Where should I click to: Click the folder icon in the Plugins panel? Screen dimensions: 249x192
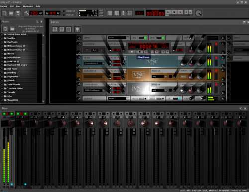(12, 29)
